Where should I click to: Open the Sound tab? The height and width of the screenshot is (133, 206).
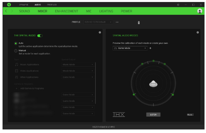[24, 11]
